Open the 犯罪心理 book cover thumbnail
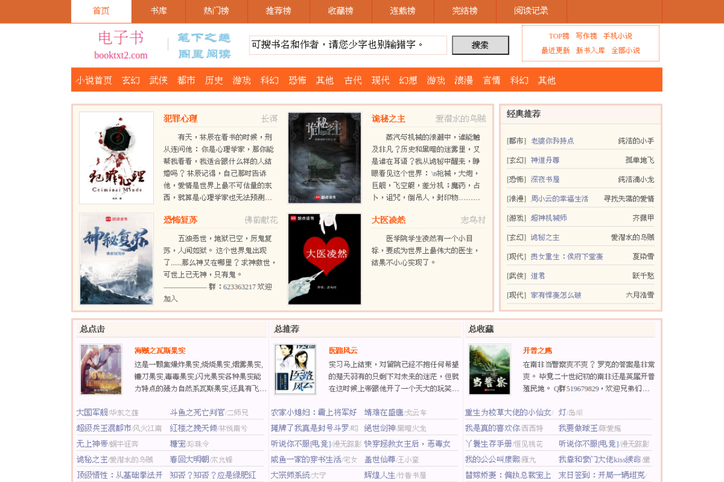 [x=117, y=158]
